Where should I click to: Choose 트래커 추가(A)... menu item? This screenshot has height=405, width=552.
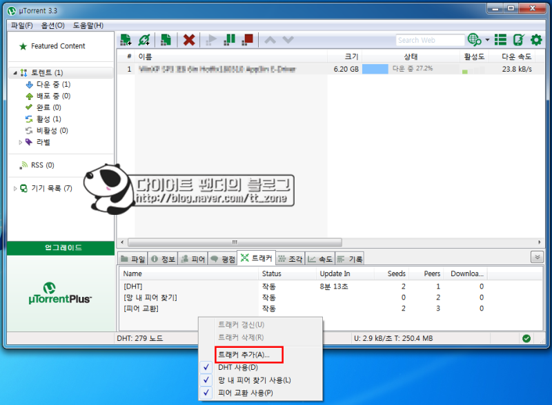pos(248,355)
